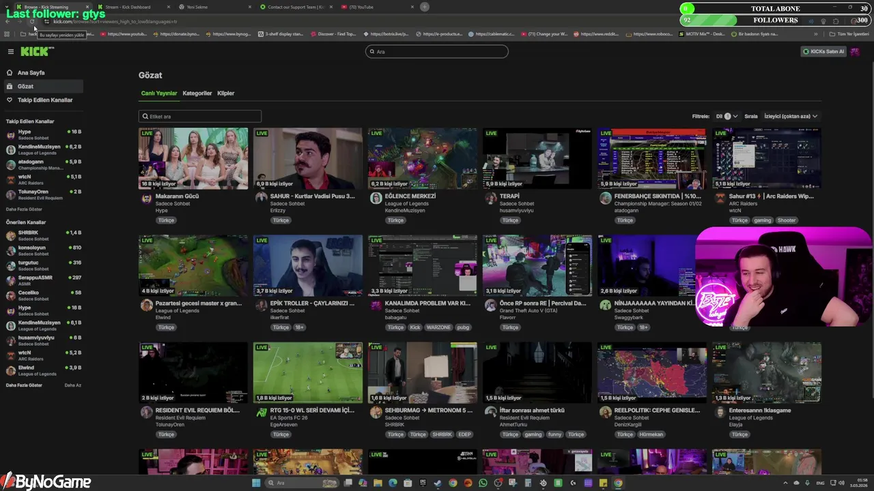This screenshot has height=491, width=874.
Task: Reload the page with browser refresh icon
Action: click(x=32, y=21)
